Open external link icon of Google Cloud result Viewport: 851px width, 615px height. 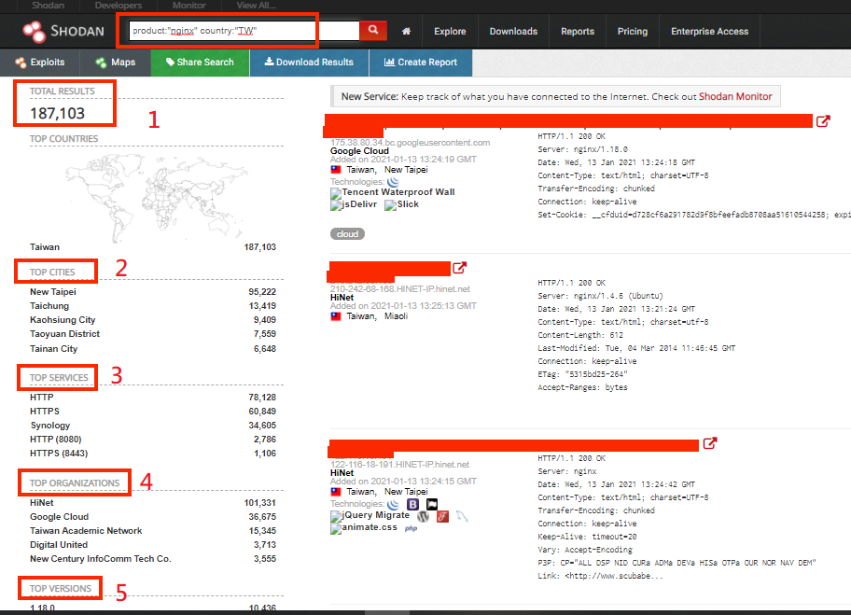click(823, 121)
